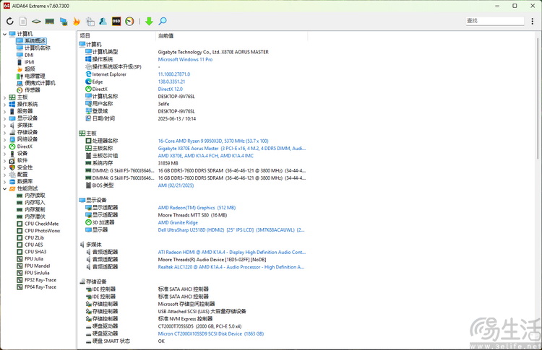Expand the 存储设备 tree node
The width and height of the screenshot is (542, 350).
pos(4,133)
